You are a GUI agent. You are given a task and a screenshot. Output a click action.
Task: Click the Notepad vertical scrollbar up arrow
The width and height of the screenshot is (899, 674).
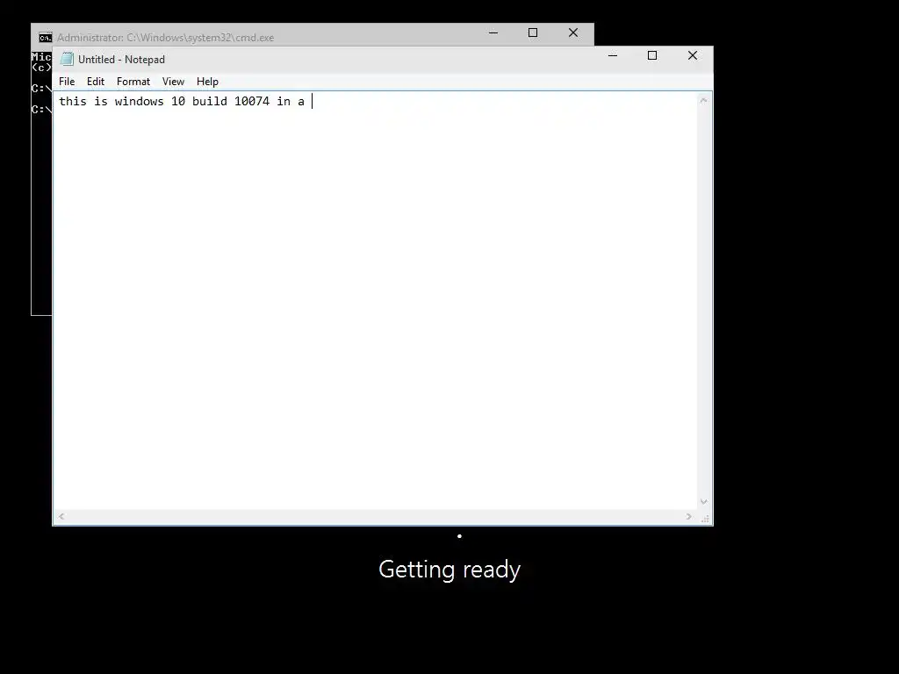[703, 100]
